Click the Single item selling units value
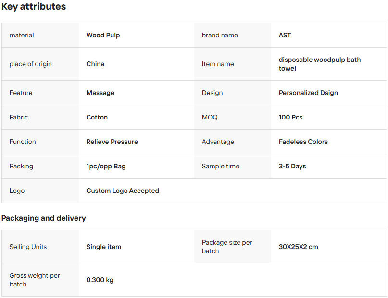Viewport: 388px width, 298px height. click(x=103, y=247)
